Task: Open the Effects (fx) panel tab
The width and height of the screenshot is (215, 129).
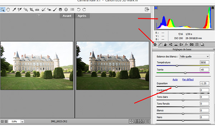Action: [x=186, y=44]
